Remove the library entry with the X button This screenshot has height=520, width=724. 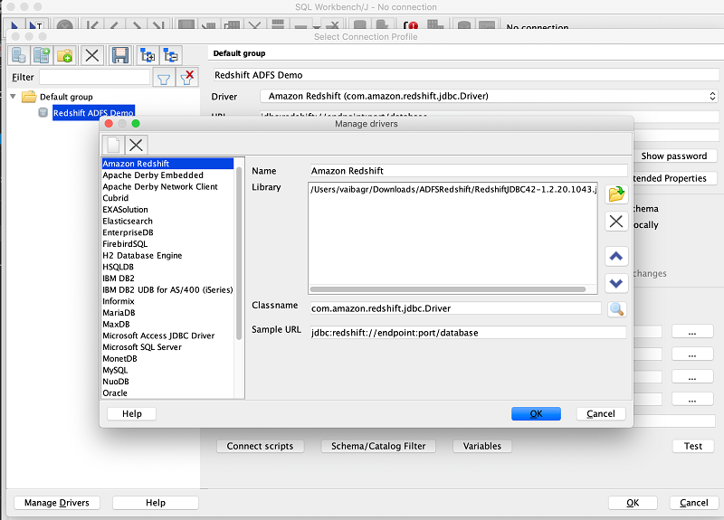(616, 221)
